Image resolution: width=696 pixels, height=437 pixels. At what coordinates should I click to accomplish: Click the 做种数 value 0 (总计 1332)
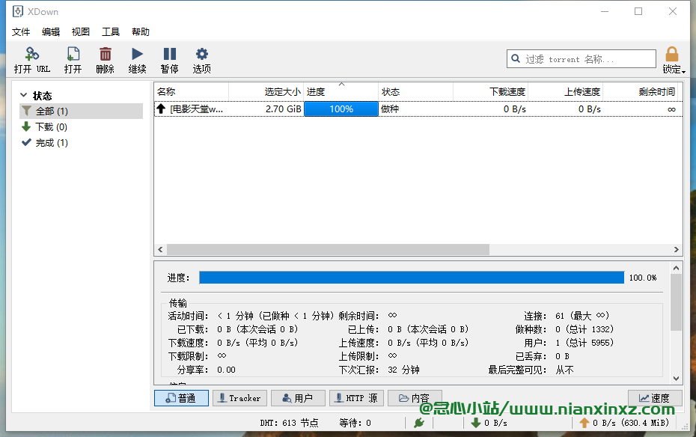[584, 329]
